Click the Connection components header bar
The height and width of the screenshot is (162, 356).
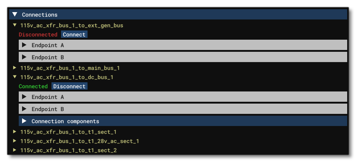point(184,121)
